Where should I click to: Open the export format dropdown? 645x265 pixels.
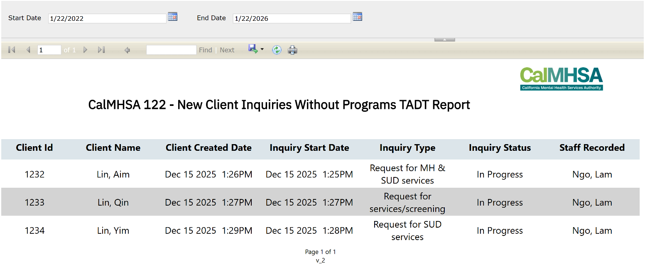tap(262, 49)
